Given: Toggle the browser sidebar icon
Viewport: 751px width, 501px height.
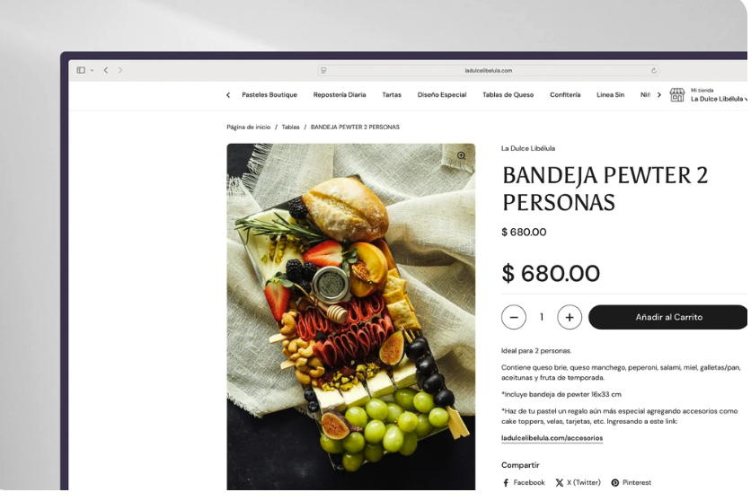Looking at the screenshot, I should (x=81, y=70).
